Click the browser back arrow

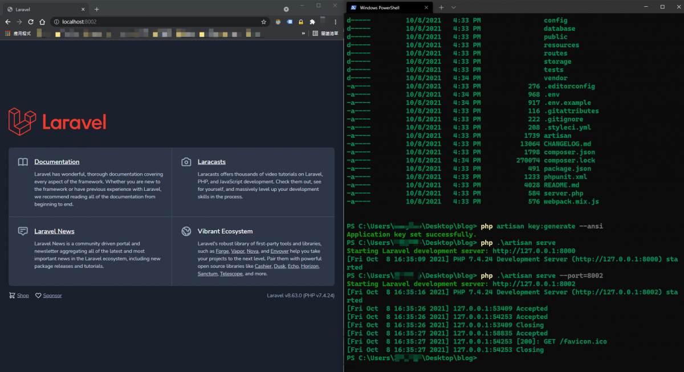point(8,22)
